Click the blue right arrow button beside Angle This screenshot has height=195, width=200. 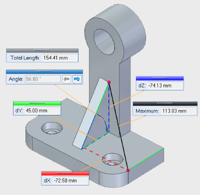(77, 79)
